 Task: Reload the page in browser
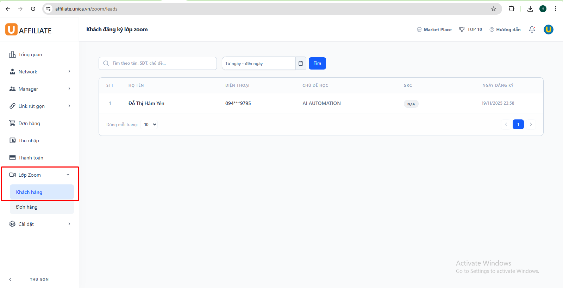pyautogui.click(x=33, y=9)
